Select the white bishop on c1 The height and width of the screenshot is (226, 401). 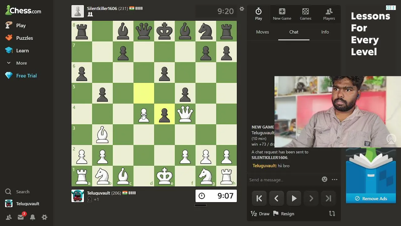pos(123,176)
